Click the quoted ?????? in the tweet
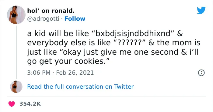 (x=129, y=43)
